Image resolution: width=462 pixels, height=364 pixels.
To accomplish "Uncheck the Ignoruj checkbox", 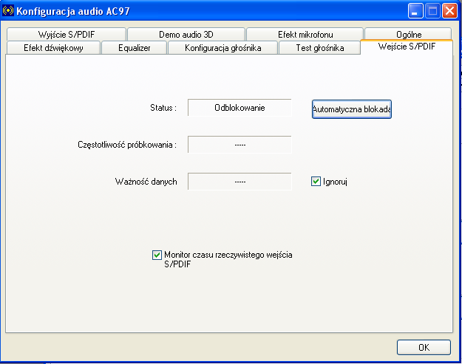I will coord(316,182).
